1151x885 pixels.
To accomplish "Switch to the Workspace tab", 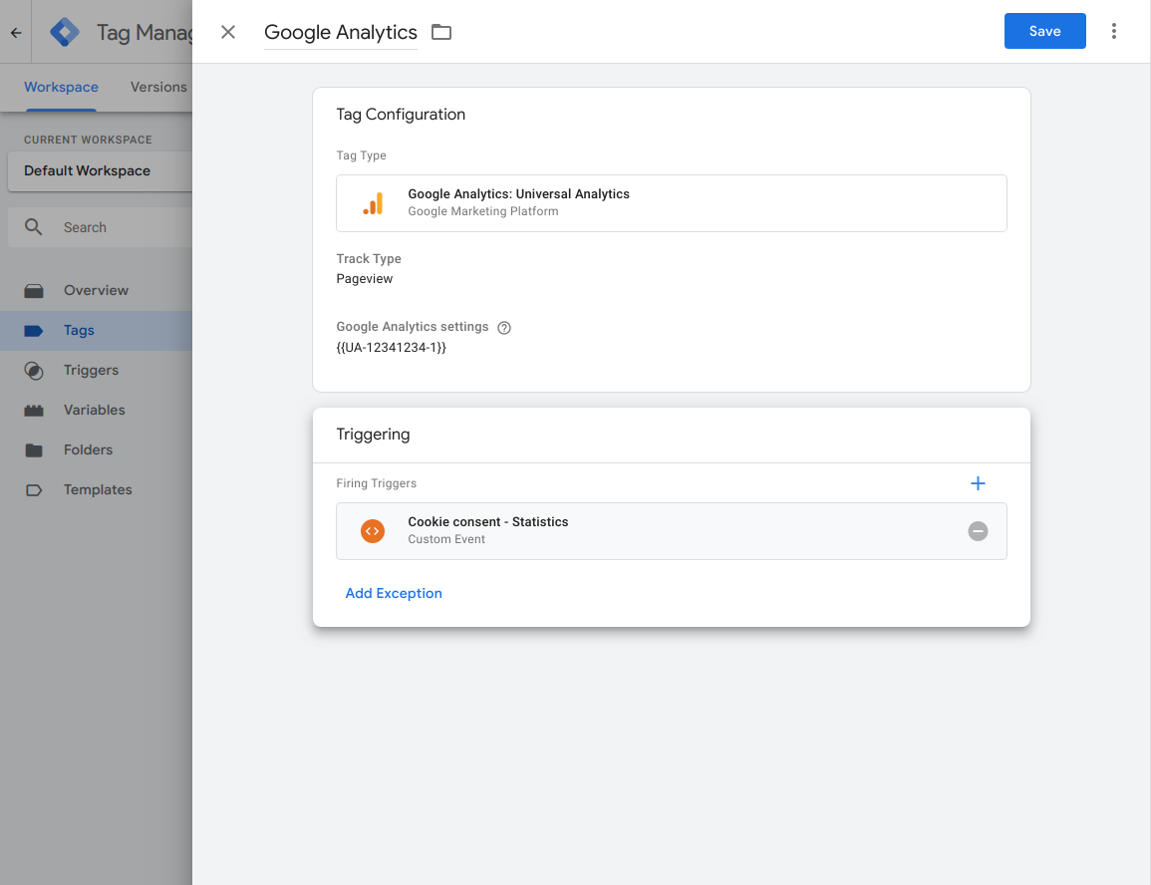I will [x=61, y=87].
